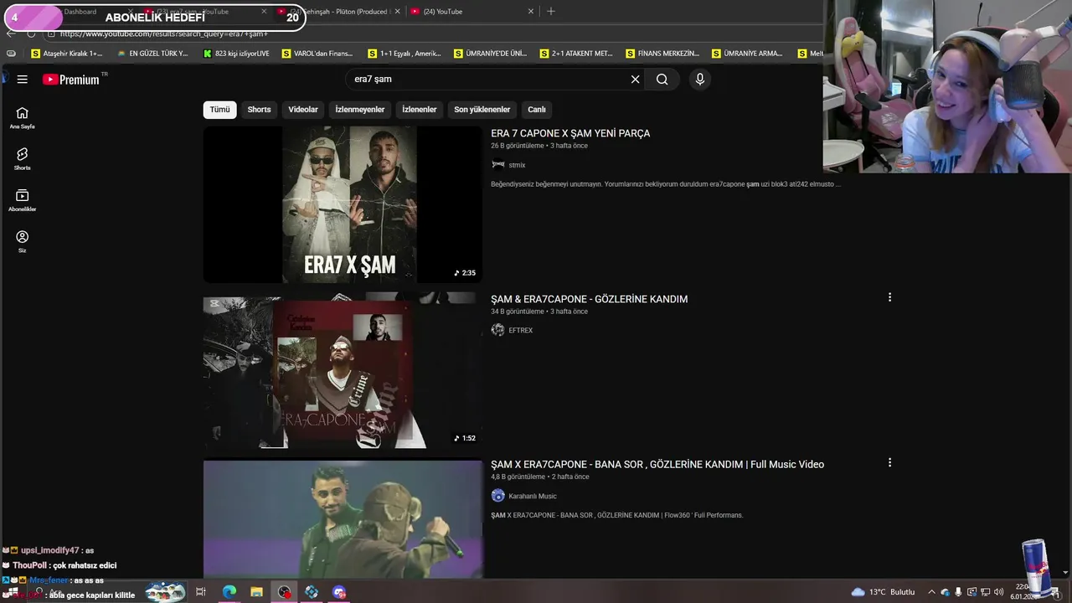1072x603 pixels.
Task: Open a new browser tab with plus
Action: click(550, 12)
